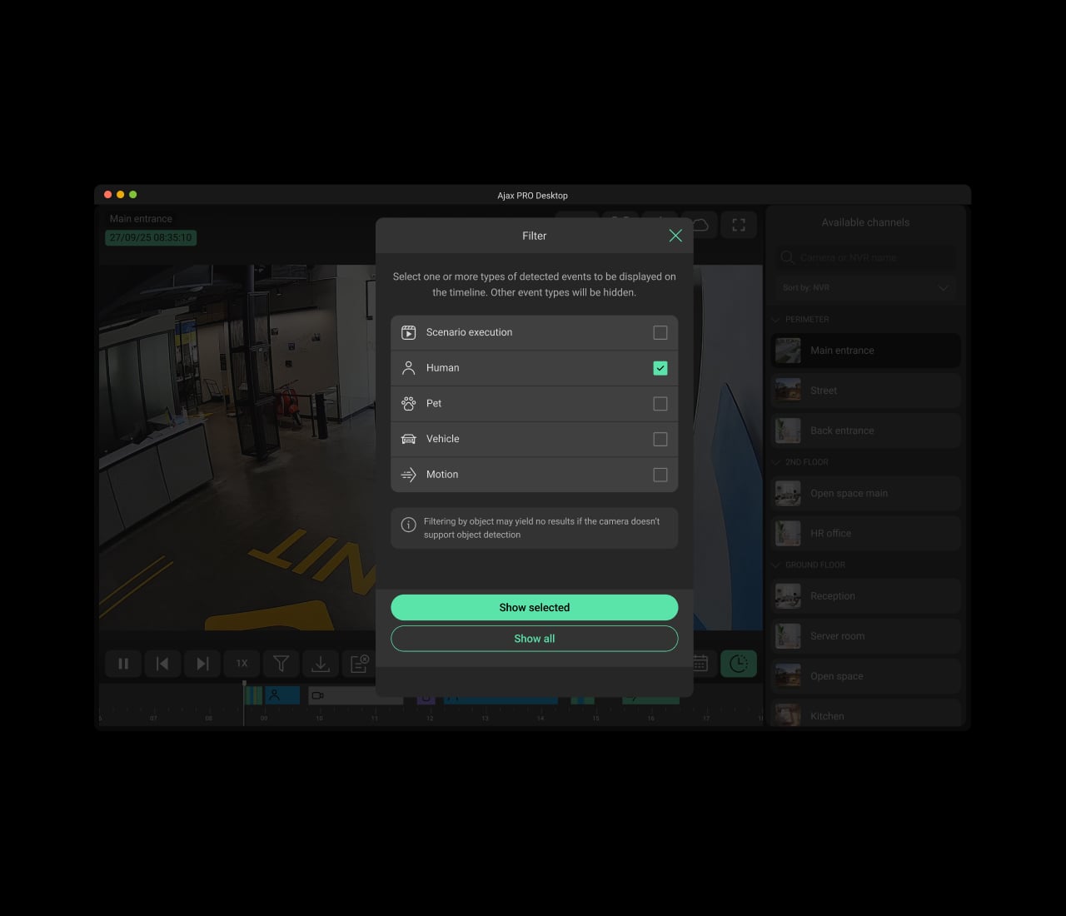Image resolution: width=1066 pixels, height=916 pixels.
Task: Open the Sort by NVR dropdown
Action: [865, 287]
